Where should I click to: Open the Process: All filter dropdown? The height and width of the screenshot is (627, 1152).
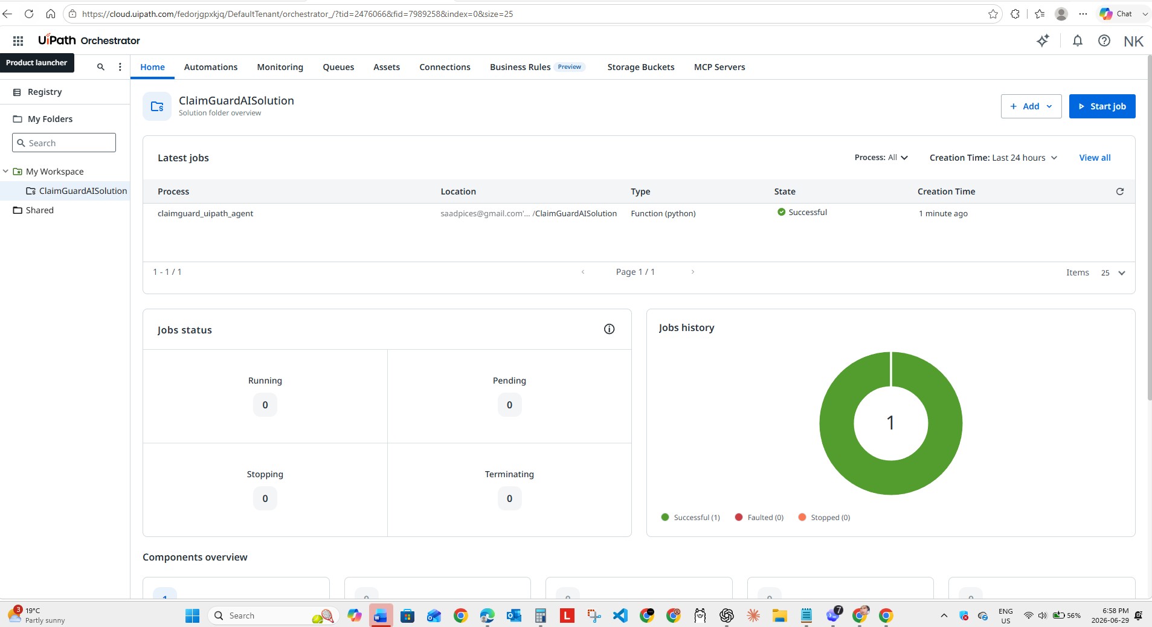point(881,158)
